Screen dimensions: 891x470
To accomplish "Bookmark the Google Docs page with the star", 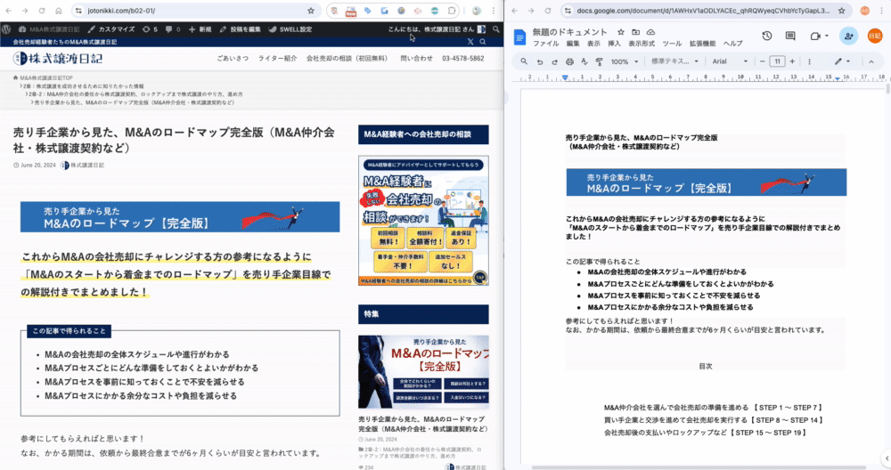I will click(x=842, y=10).
